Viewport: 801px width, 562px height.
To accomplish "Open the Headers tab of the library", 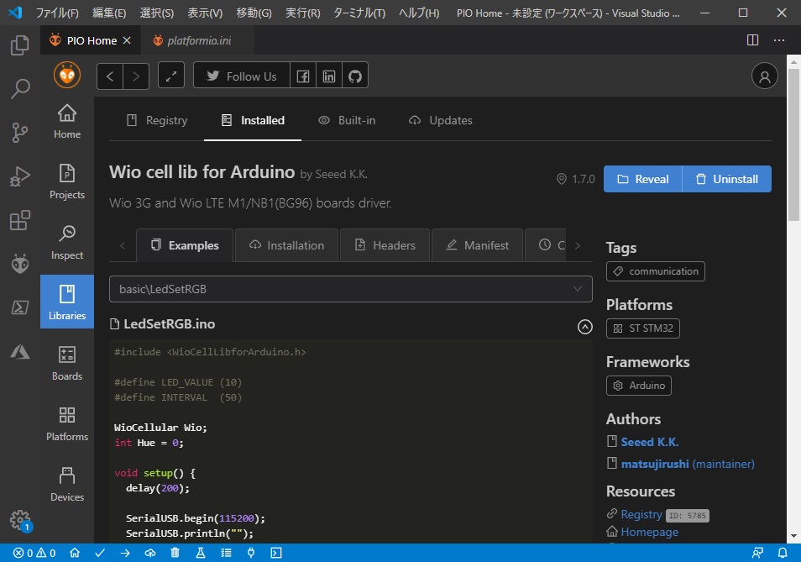I will (x=385, y=245).
